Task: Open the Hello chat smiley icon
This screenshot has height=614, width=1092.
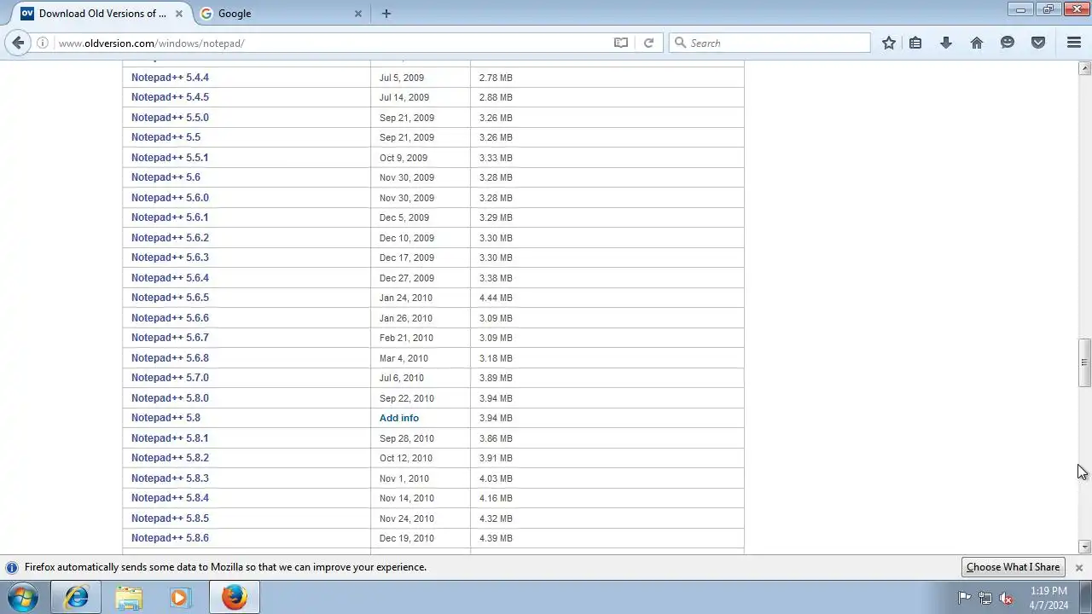Action: [1008, 43]
